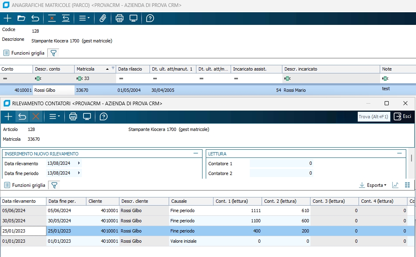Click the orange delete X in Rilevamento Contatori toolbar
Image resolution: width=416 pixels, height=257 pixels.
[x=36, y=117]
